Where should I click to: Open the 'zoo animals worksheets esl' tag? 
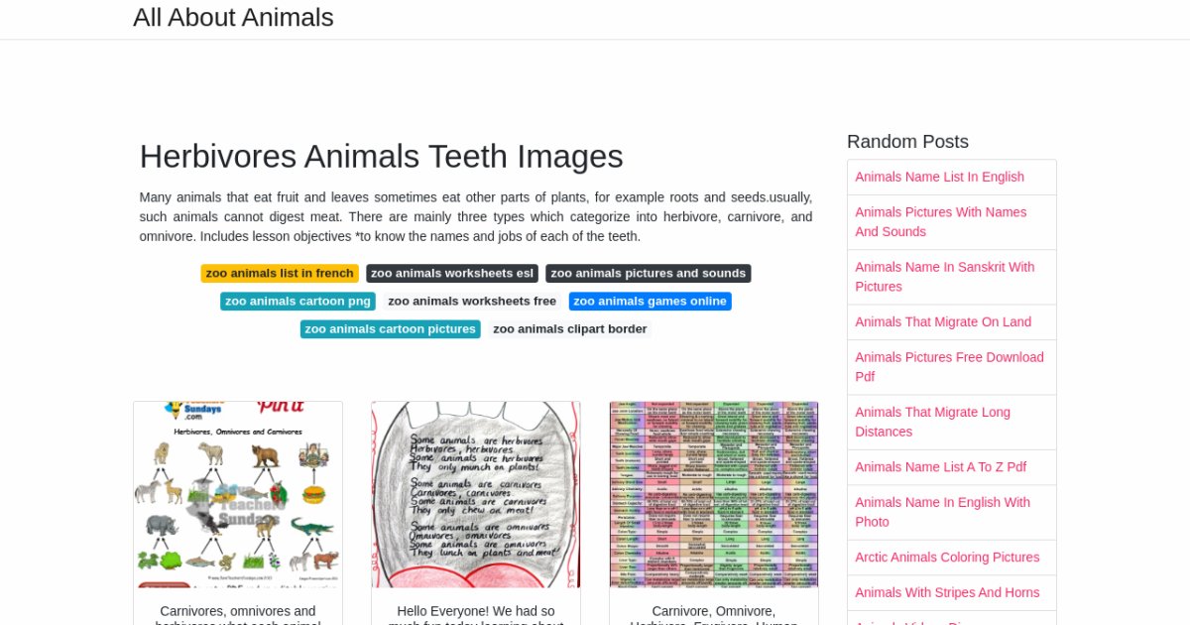[451, 274]
